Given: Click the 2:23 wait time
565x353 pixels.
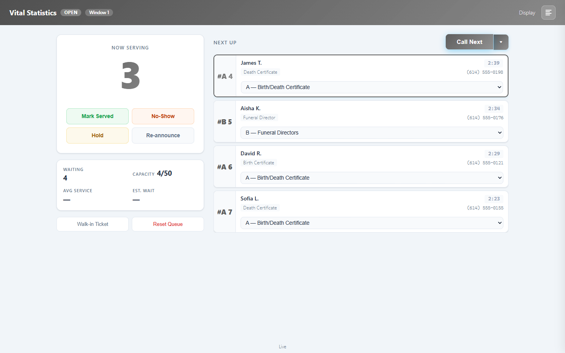Looking at the screenshot, I should coord(494,199).
